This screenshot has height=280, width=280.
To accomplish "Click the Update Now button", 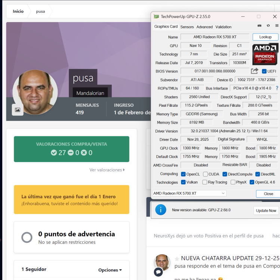I will pos(266,211).
